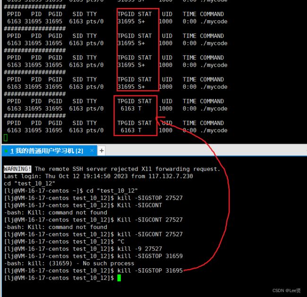Click the highlighted WARNING! text
This screenshot has width=307, height=297.
pos(17,169)
